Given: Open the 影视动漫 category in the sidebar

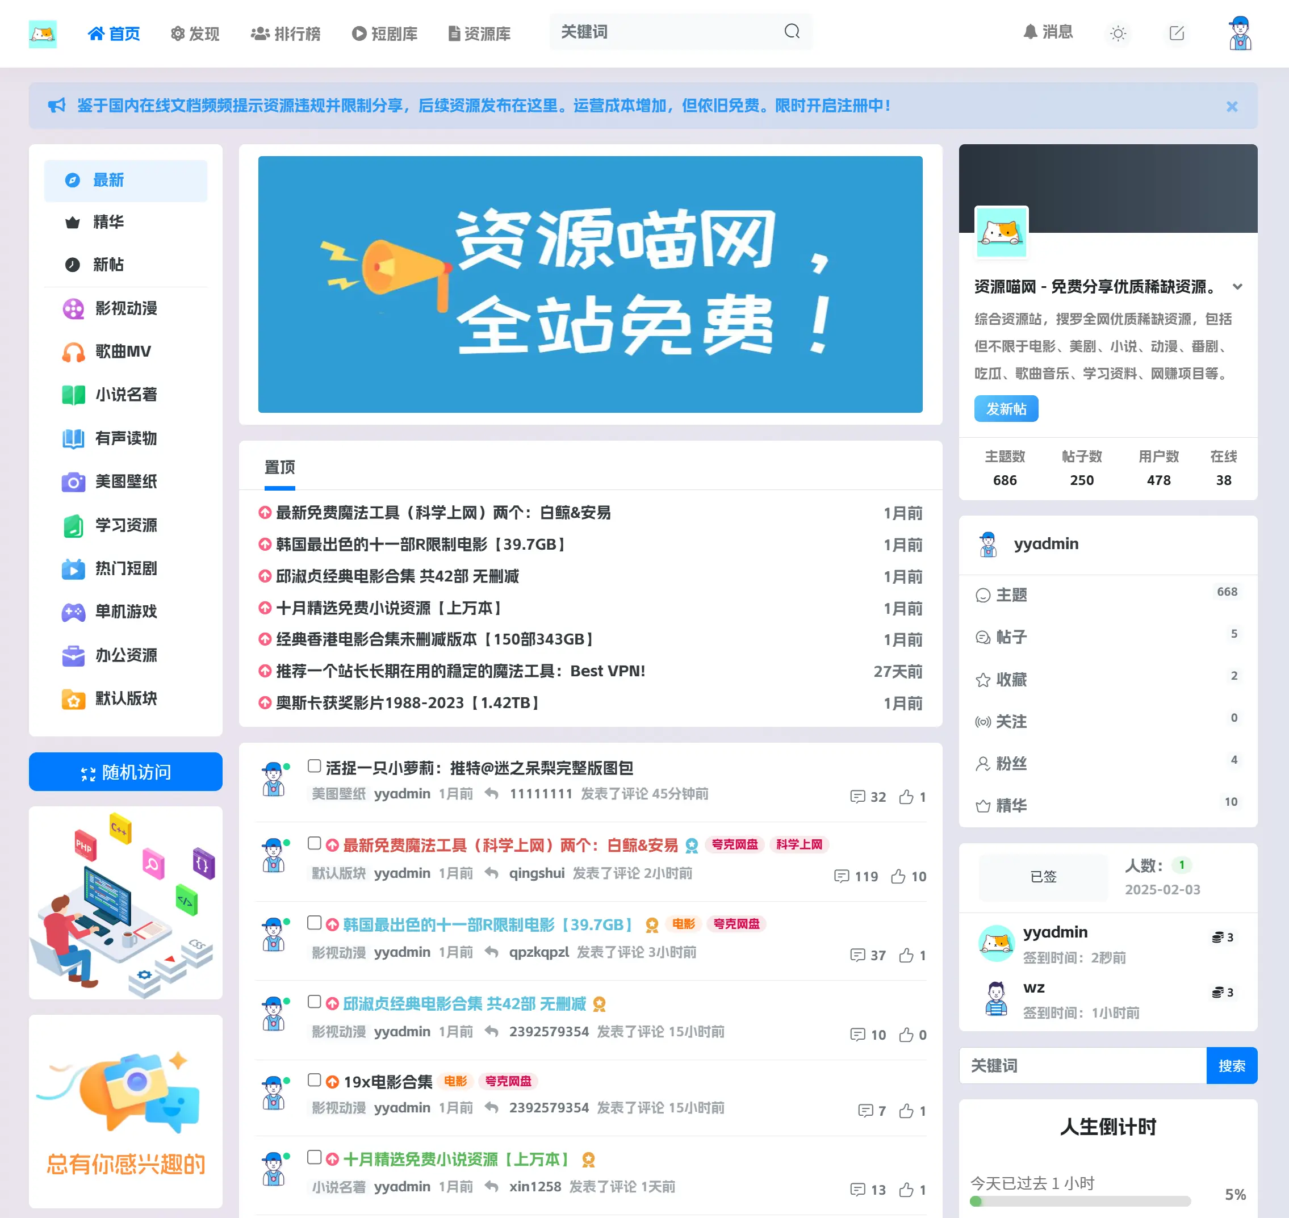Looking at the screenshot, I should tap(127, 308).
